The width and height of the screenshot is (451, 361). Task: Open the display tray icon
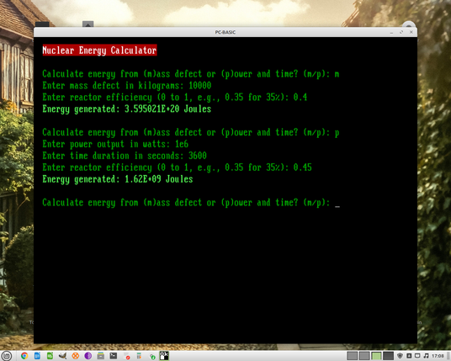point(417,356)
